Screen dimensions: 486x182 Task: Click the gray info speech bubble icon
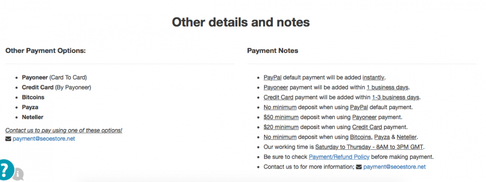[18, 173]
